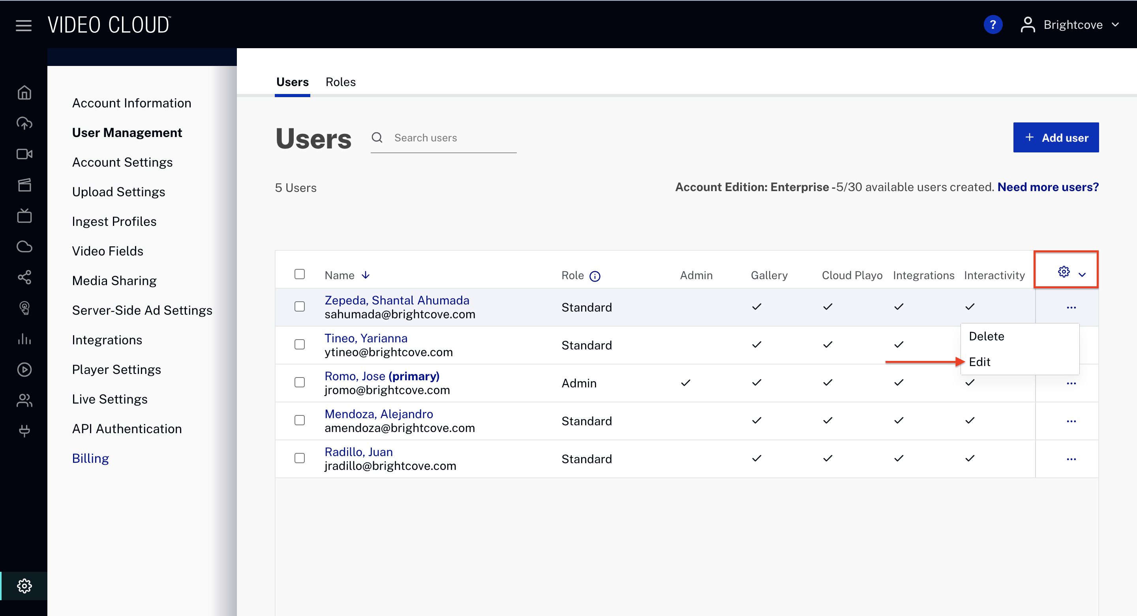Image resolution: width=1137 pixels, height=616 pixels.
Task: Click the Add user button
Action: [x=1056, y=137]
